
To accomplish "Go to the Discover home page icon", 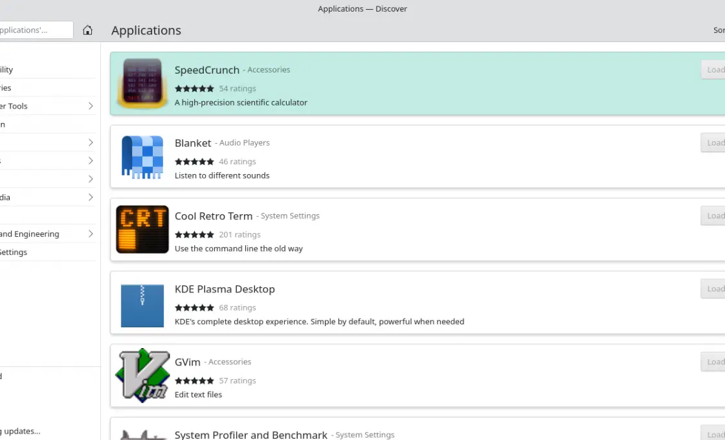I will 87,30.
